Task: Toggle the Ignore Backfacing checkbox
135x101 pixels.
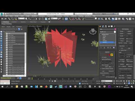Action: [101, 59]
